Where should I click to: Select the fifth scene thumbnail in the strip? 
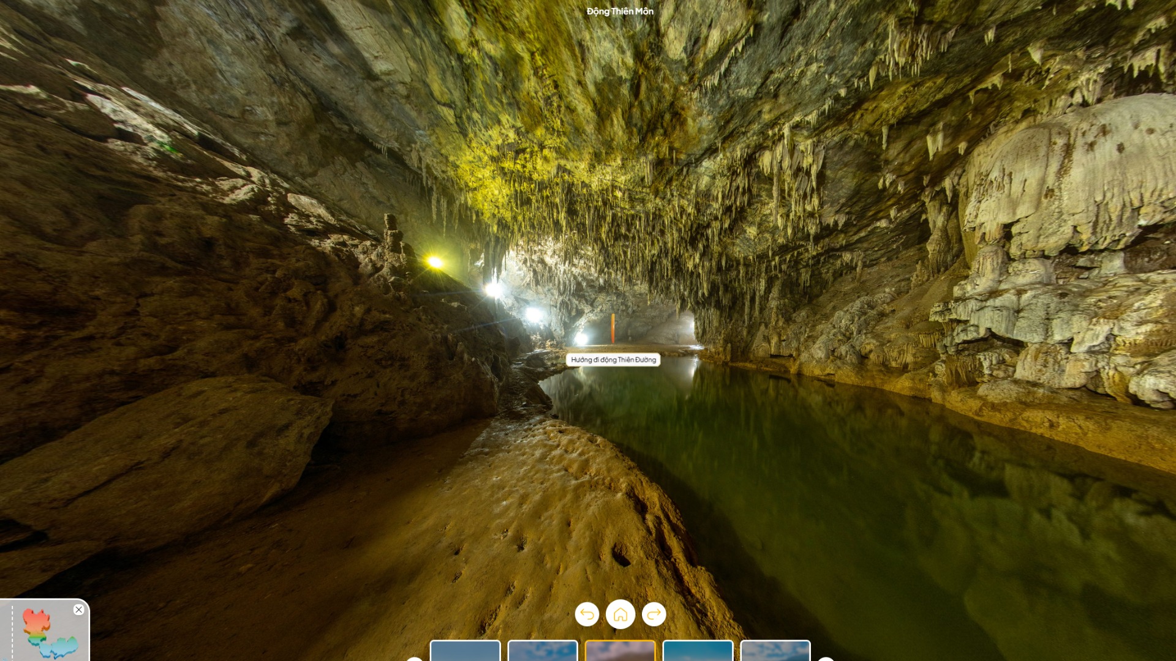click(x=775, y=651)
